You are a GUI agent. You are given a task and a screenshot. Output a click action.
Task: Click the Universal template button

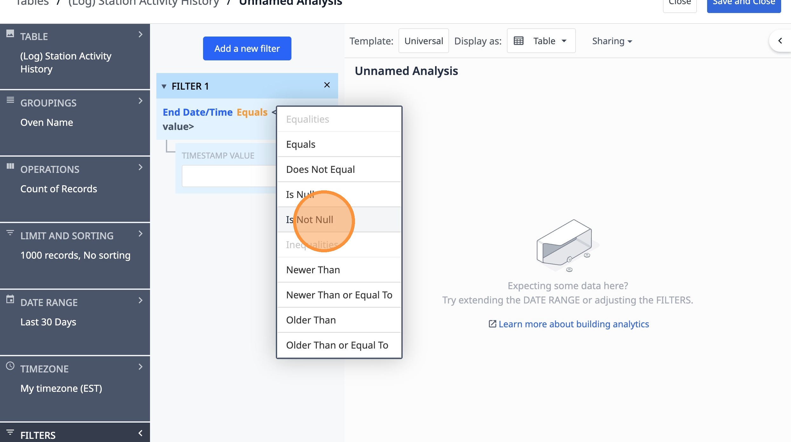click(x=423, y=41)
